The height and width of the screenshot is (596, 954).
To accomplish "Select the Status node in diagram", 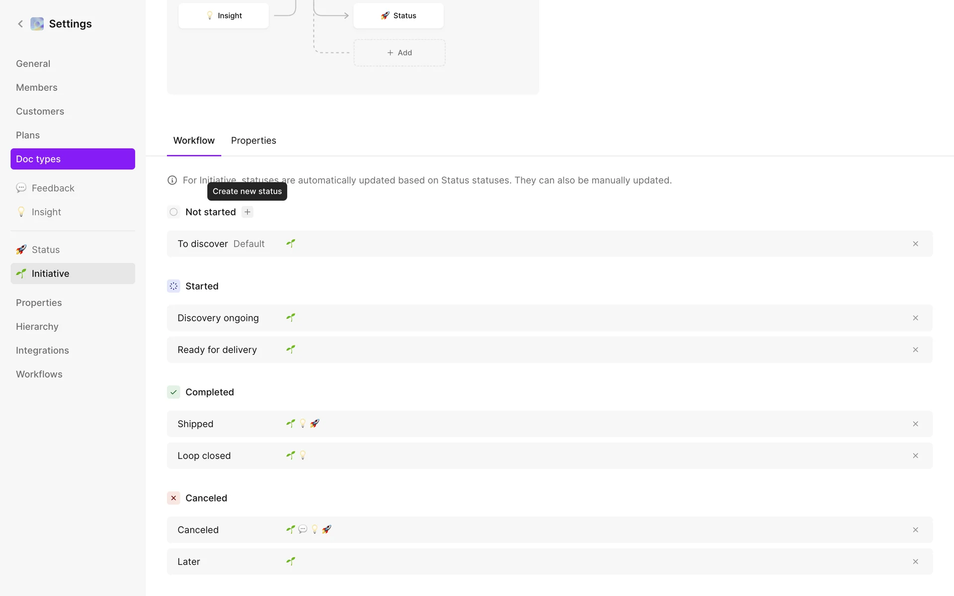I will 398,16.
